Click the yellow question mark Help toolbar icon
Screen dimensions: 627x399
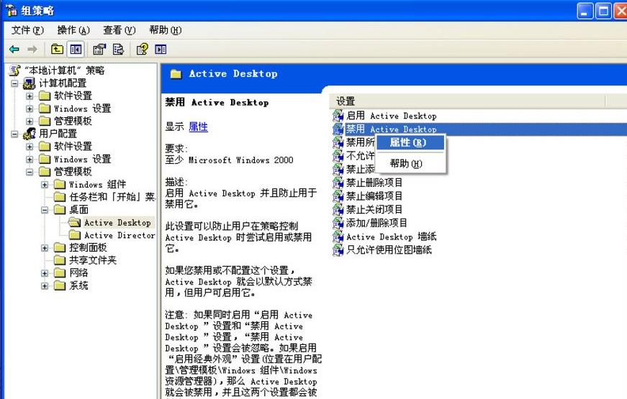point(142,49)
